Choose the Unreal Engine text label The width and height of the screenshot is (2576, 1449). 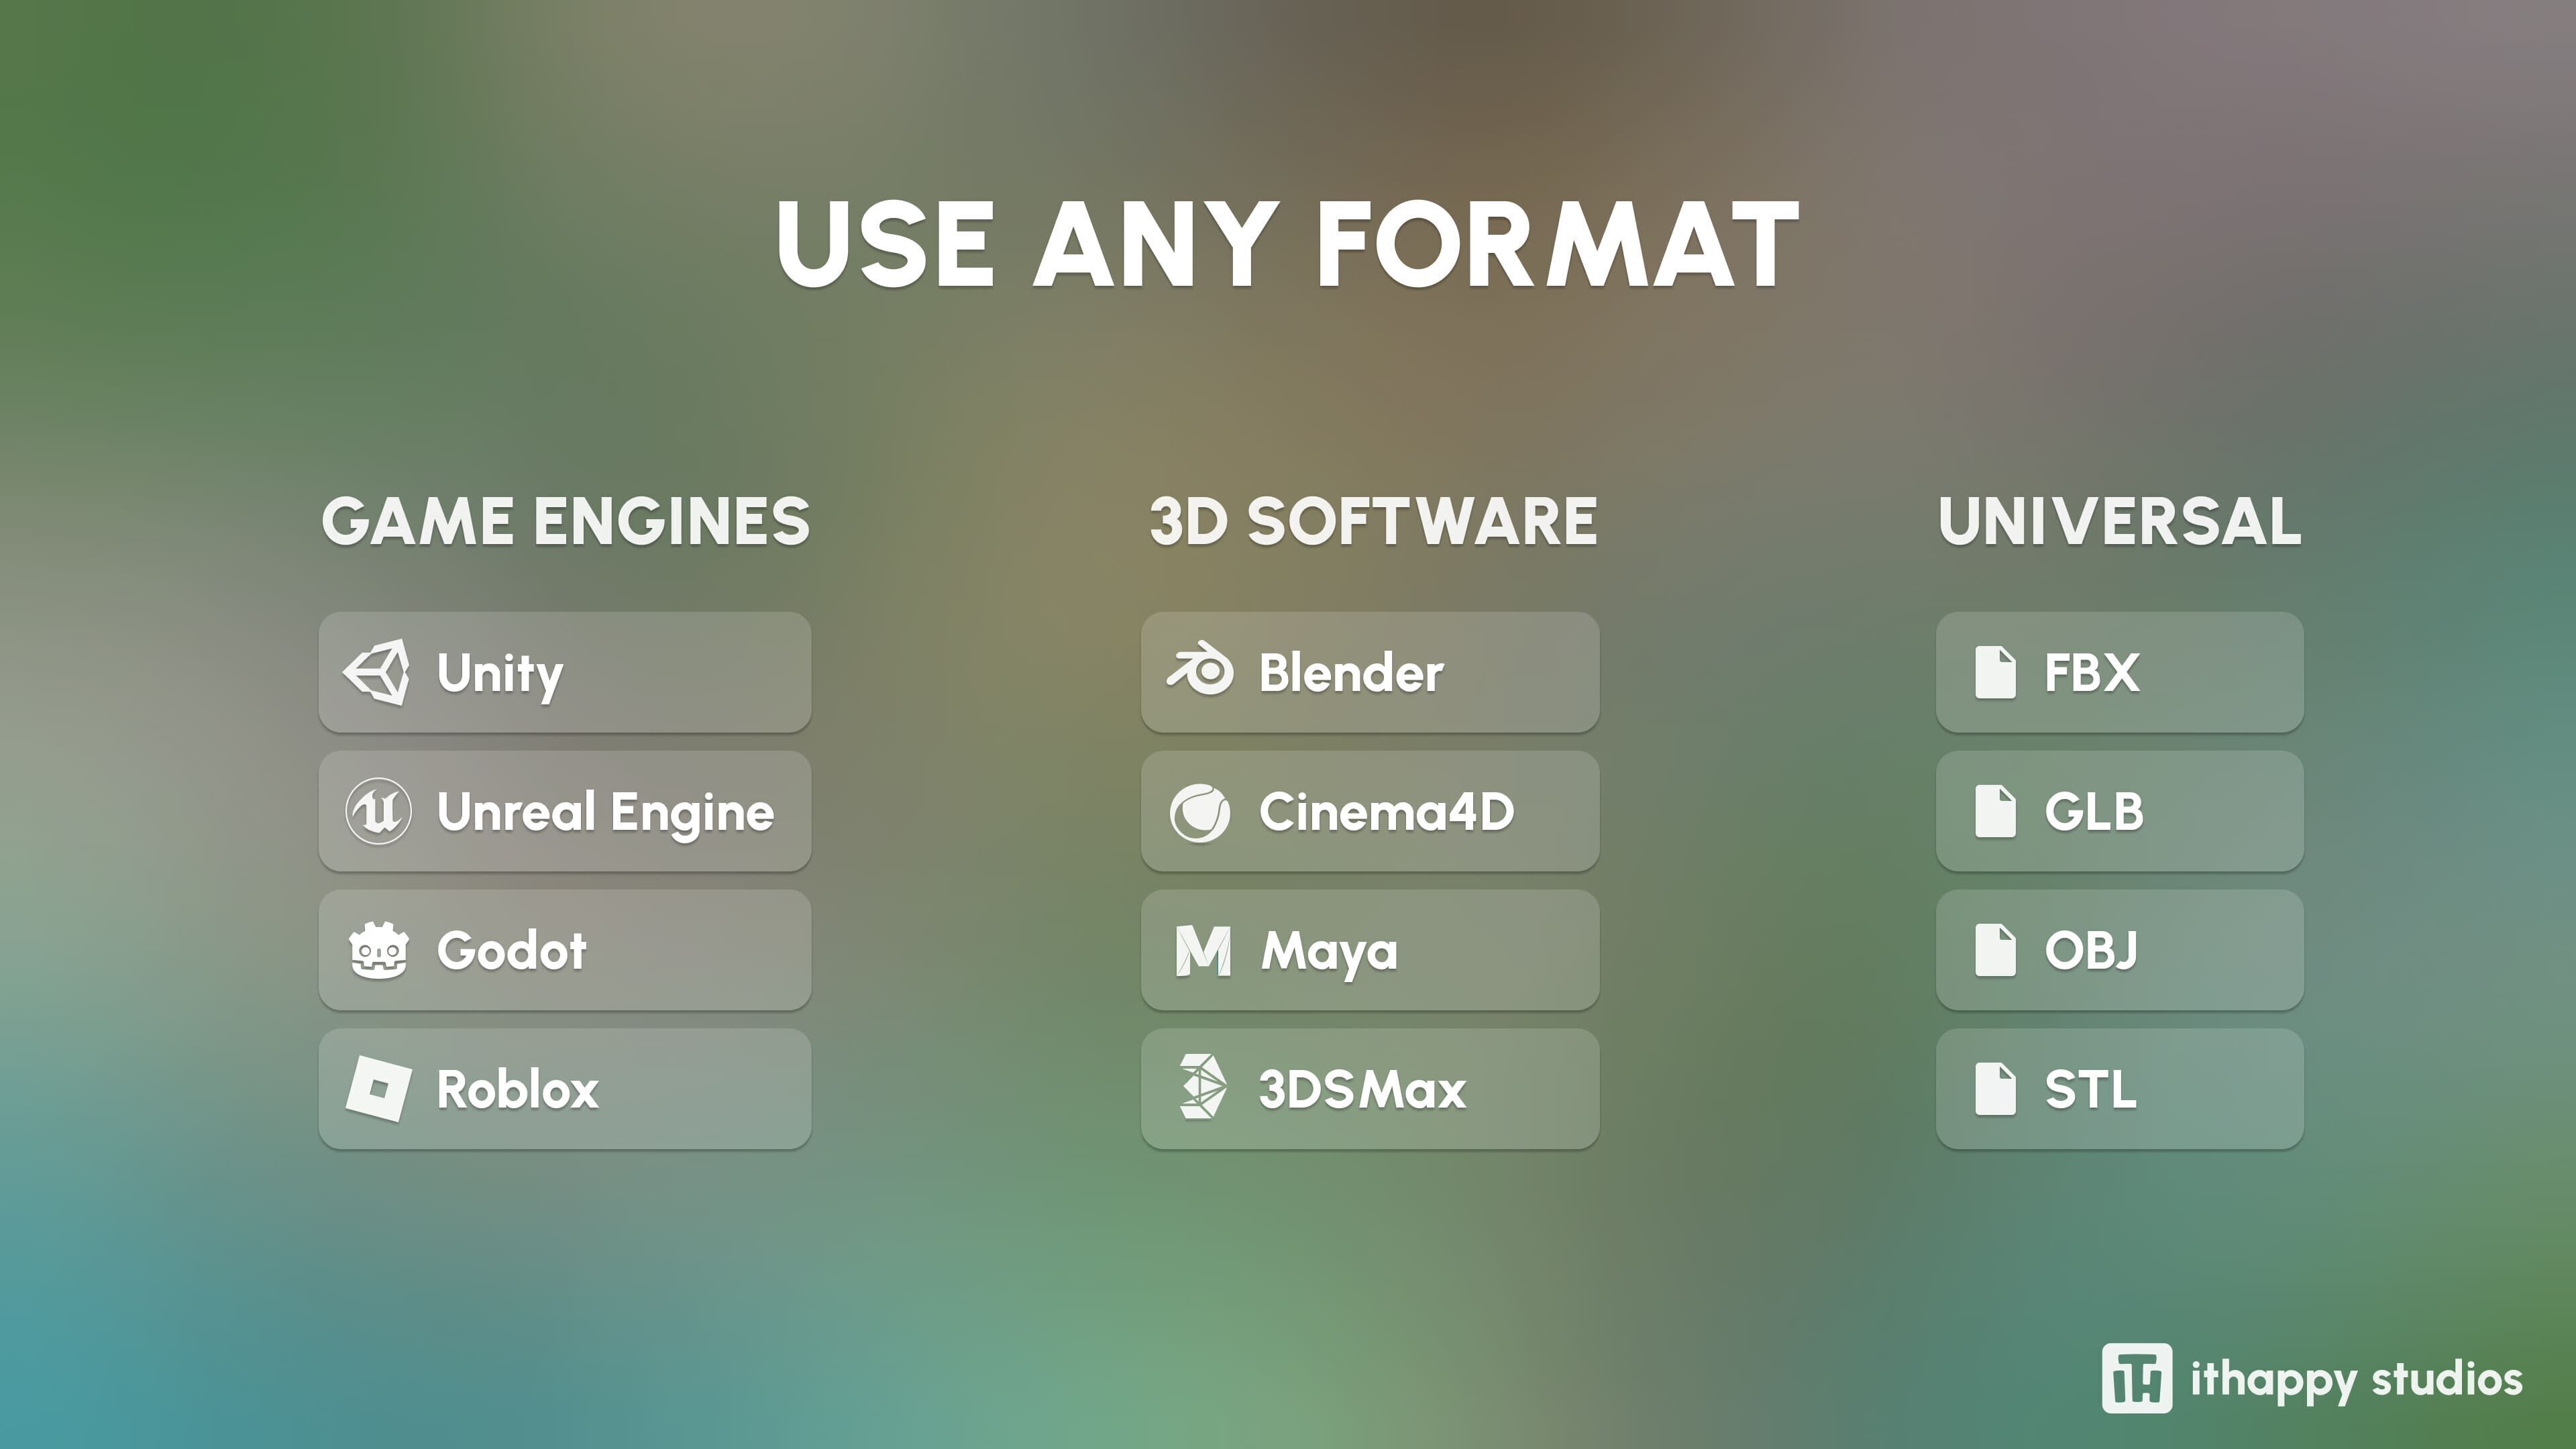point(605,812)
